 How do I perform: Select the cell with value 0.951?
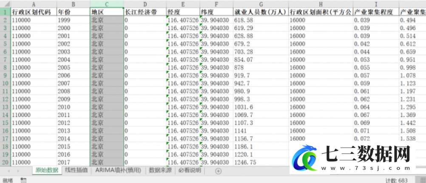412,59
